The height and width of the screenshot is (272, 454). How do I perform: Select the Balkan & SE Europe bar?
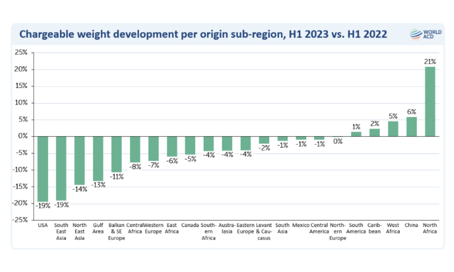pos(117,154)
